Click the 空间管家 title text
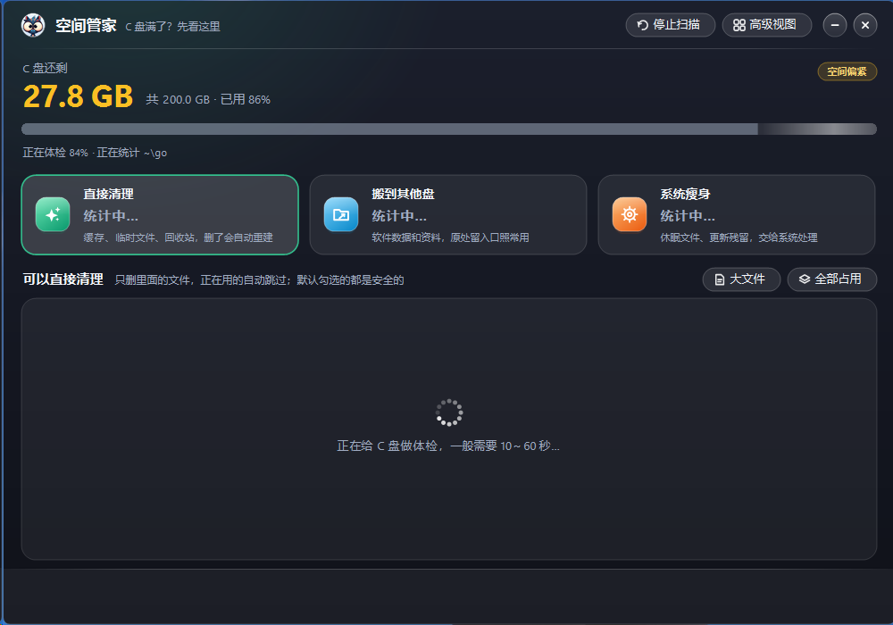 86,26
